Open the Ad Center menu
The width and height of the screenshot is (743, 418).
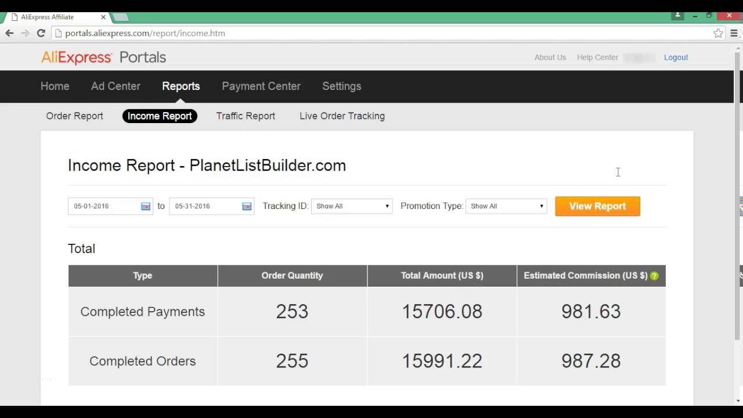(x=116, y=86)
